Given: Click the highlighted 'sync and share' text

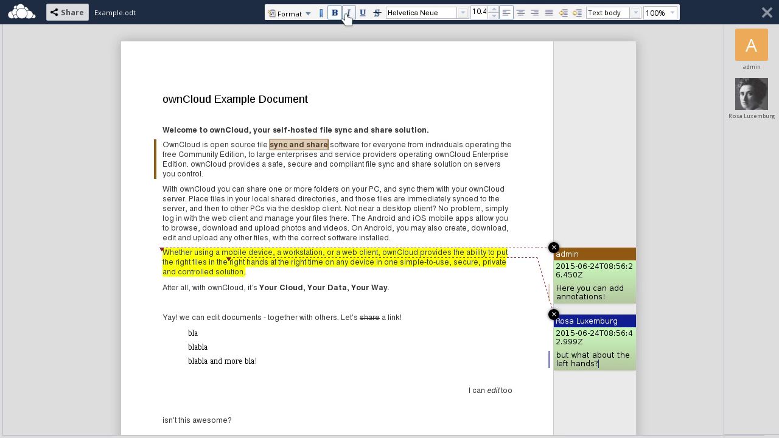Looking at the screenshot, I should click(x=299, y=145).
